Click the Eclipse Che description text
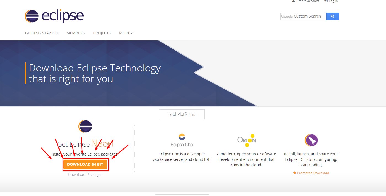 (182, 157)
